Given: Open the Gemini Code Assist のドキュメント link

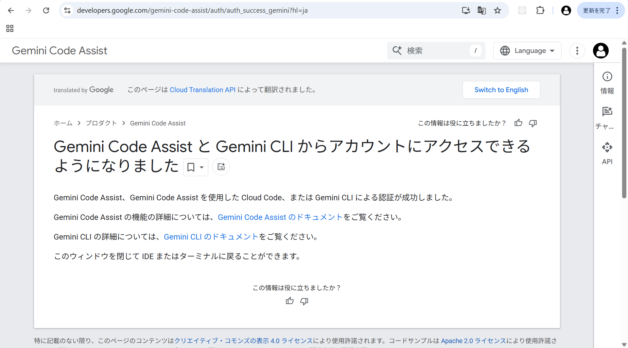Looking at the screenshot, I should pyautogui.click(x=280, y=217).
